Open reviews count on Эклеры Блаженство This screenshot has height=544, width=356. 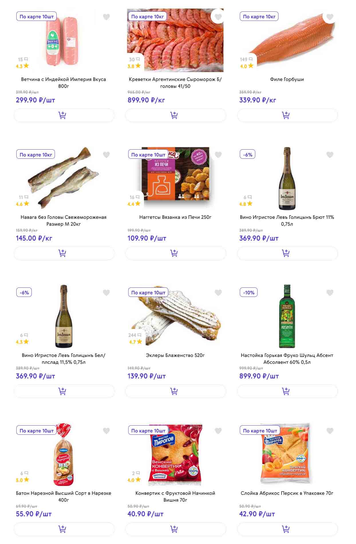tap(135, 335)
